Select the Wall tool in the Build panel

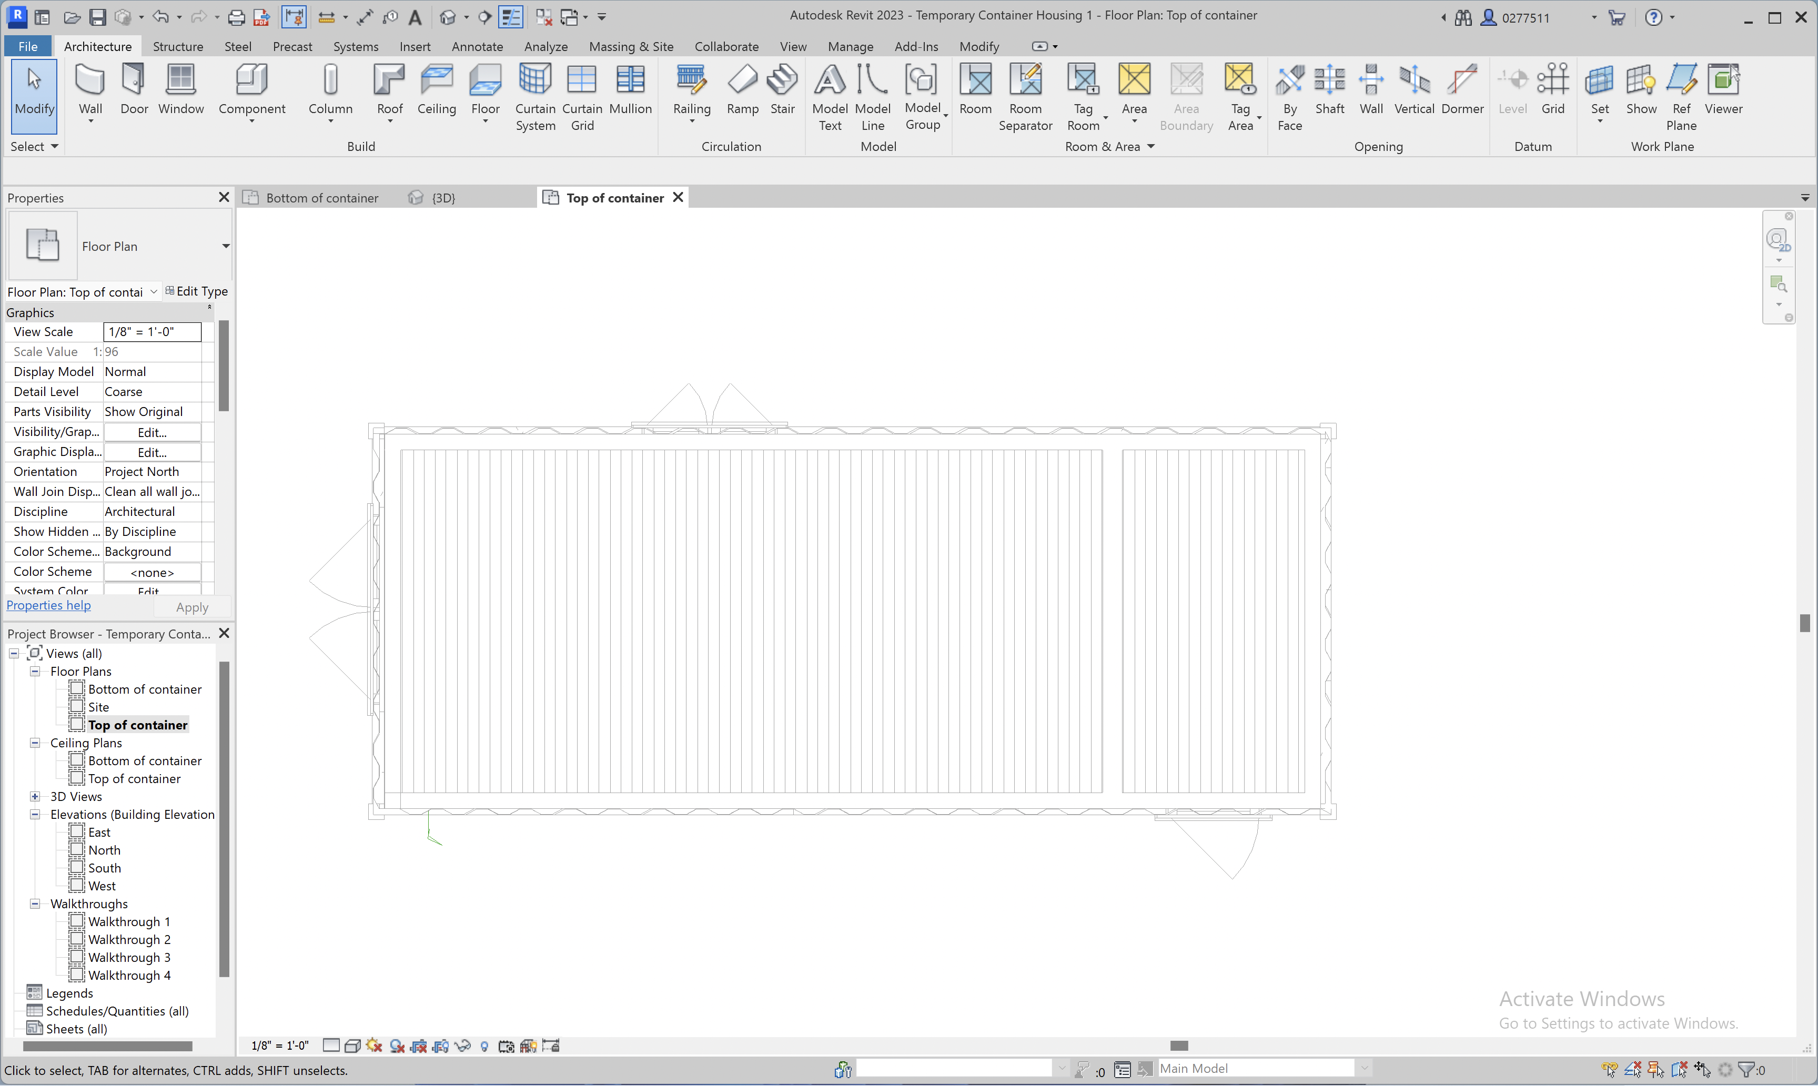[x=89, y=89]
